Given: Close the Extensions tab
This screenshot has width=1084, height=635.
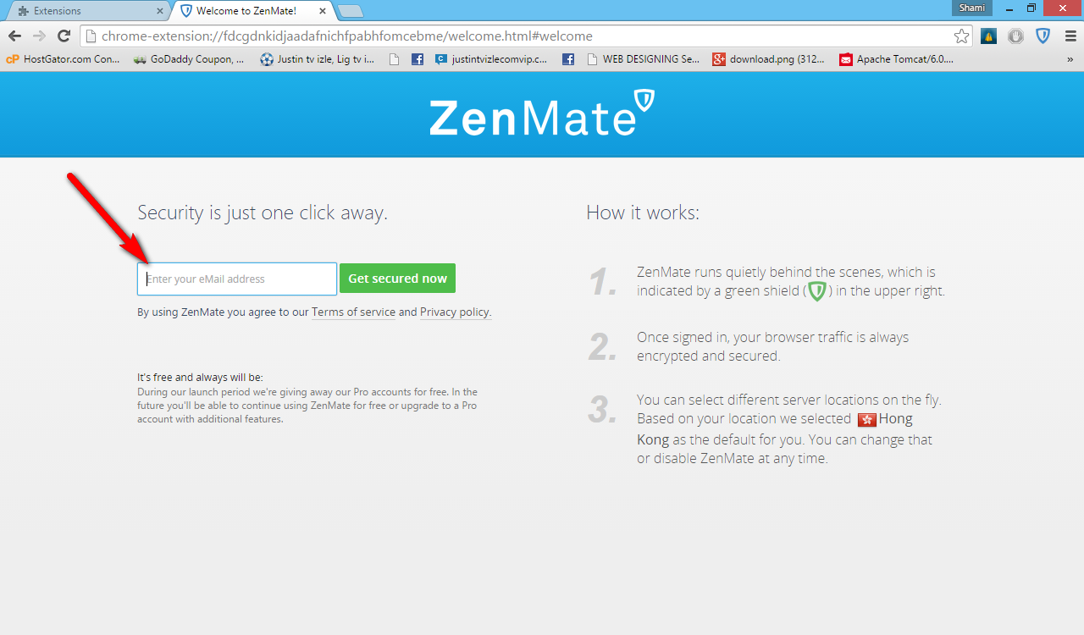Looking at the screenshot, I should 160,11.
